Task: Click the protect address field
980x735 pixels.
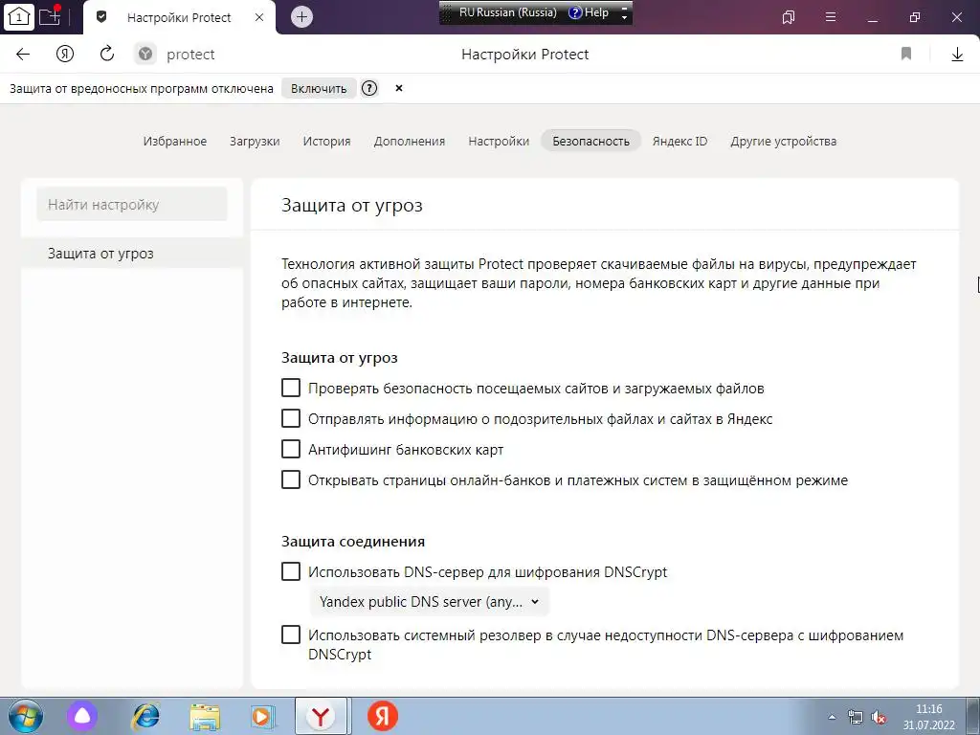Action: tap(190, 55)
